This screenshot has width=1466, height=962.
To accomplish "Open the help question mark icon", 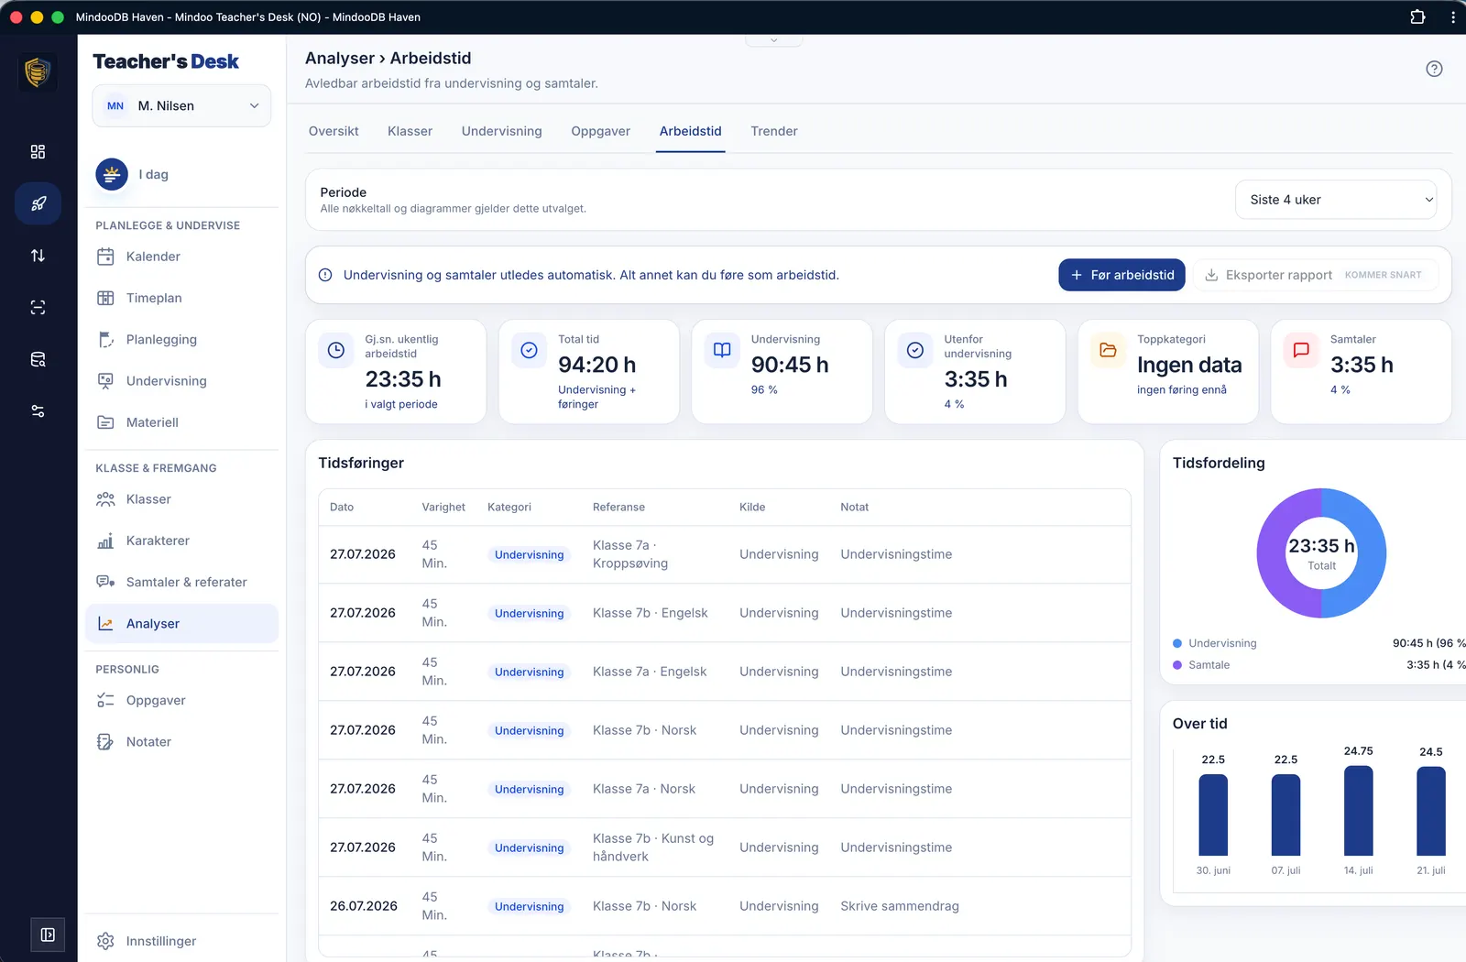I will [1434, 69].
